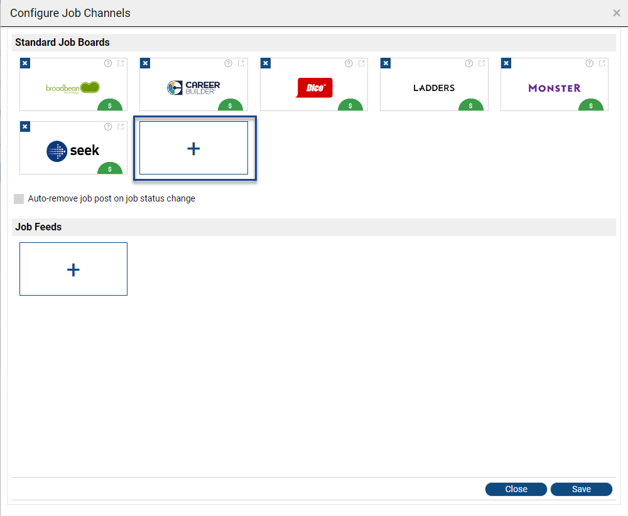
Task: Click the Close button
Action: tap(516, 489)
